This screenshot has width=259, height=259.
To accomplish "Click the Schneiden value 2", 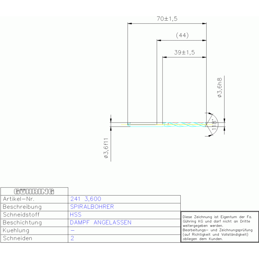I will [72, 238].
